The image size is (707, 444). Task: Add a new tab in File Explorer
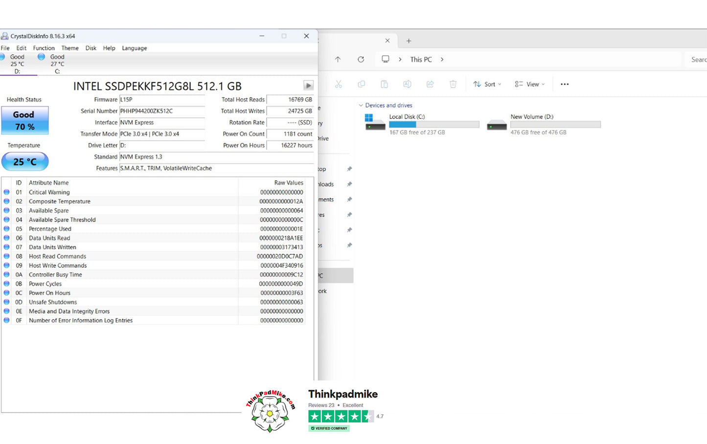tap(409, 41)
